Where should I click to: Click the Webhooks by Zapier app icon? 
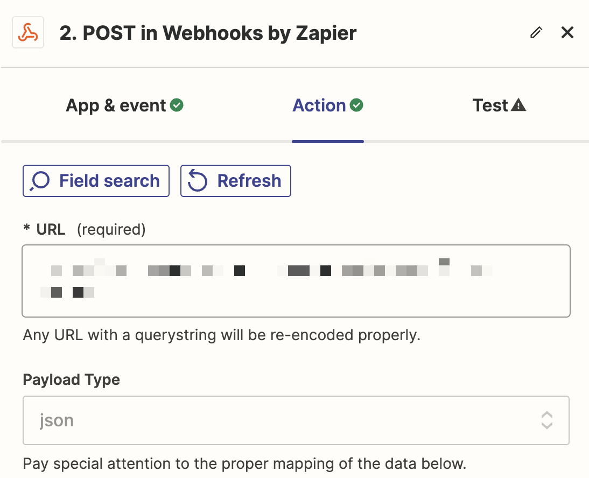(x=28, y=33)
